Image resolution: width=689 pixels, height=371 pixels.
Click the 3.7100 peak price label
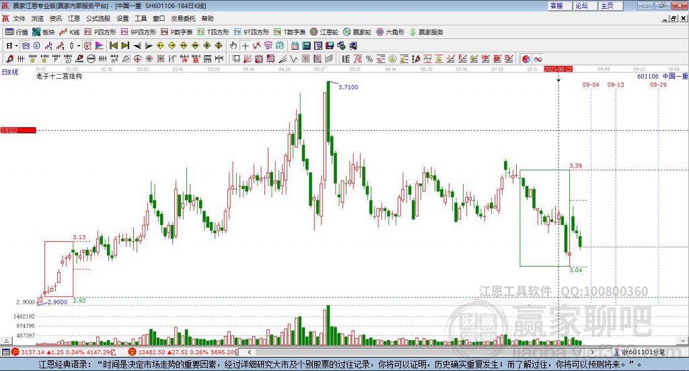click(348, 87)
